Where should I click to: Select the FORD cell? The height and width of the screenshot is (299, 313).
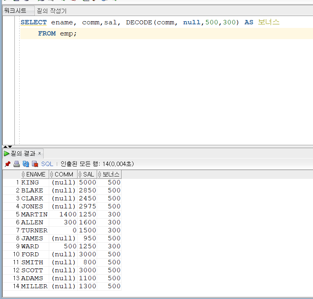tap(35, 254)
